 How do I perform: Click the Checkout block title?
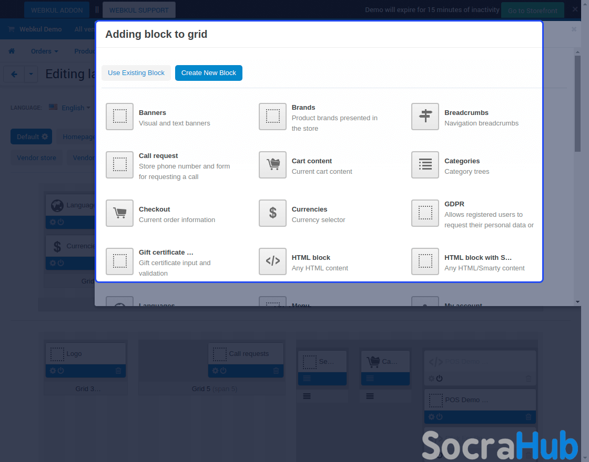[155, 209]
